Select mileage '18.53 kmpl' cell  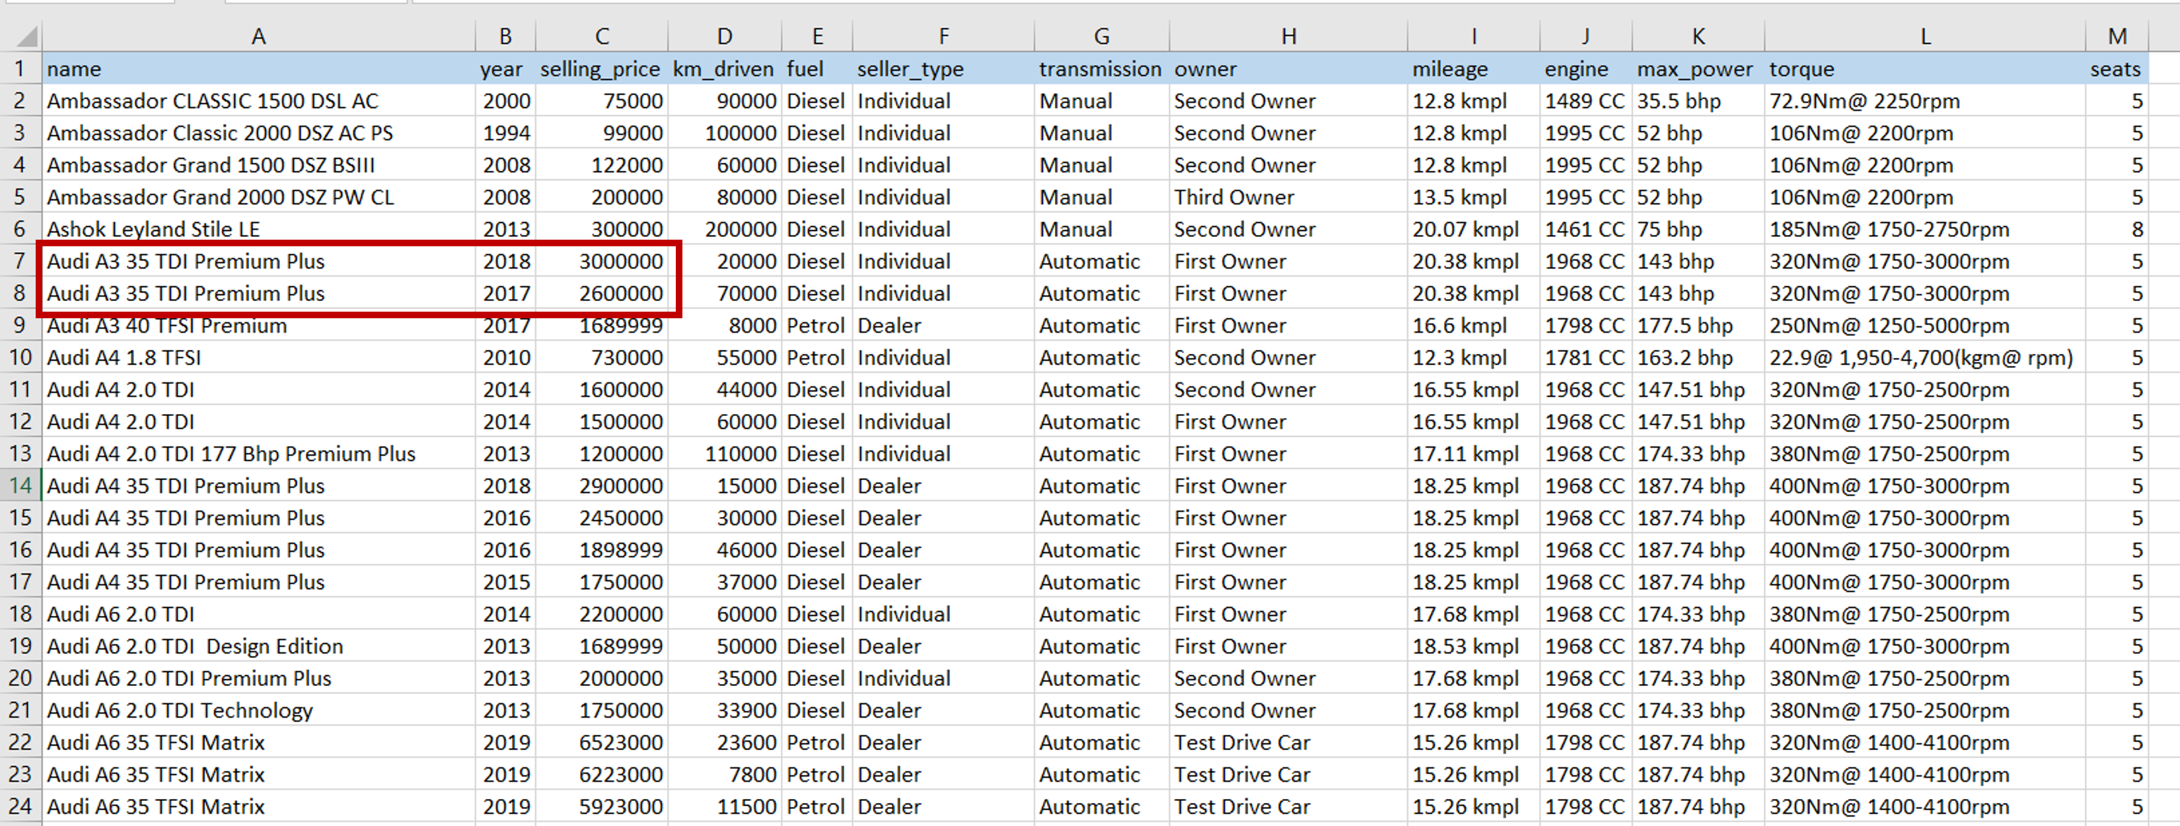coord(1473,647)
